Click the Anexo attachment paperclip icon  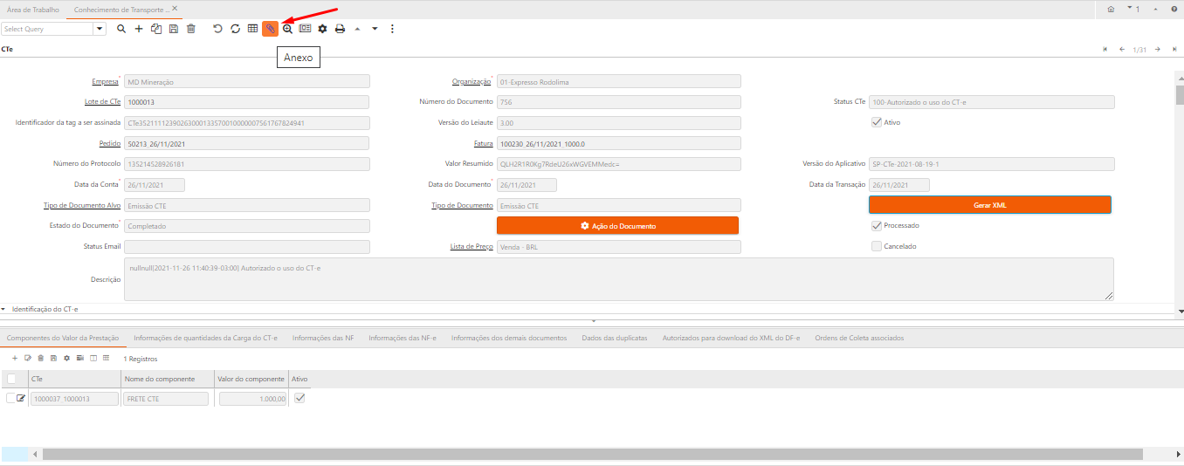point(270,29)
